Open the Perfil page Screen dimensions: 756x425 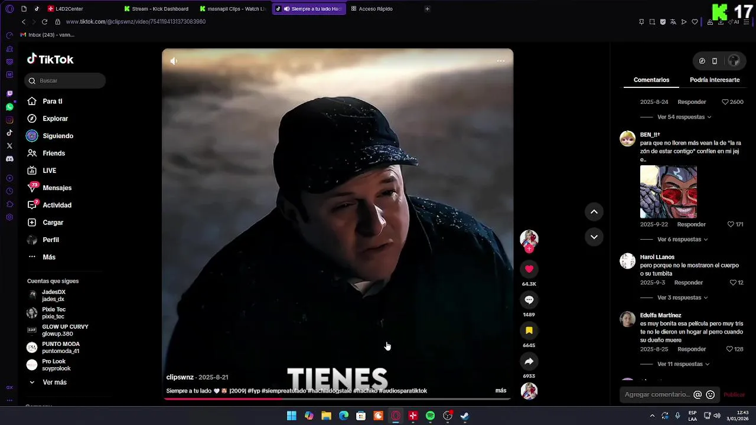click(x=43, y=240)
